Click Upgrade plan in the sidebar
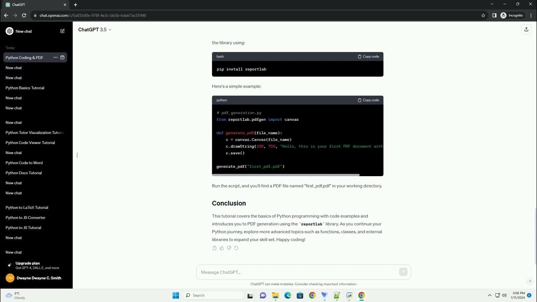Viewport: 537px width, 302px height. tap(36, 265)
